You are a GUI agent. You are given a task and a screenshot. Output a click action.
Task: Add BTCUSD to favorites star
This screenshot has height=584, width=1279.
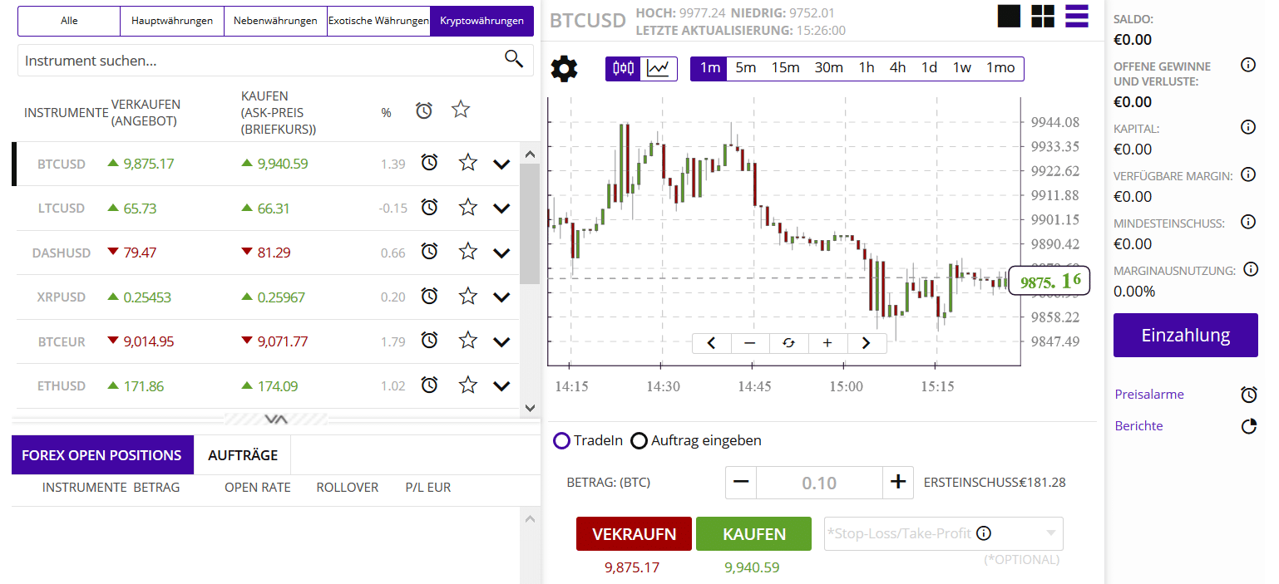point(468,163)
